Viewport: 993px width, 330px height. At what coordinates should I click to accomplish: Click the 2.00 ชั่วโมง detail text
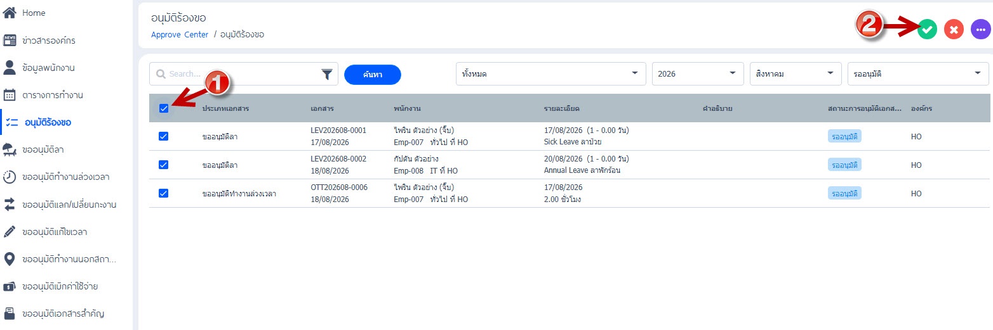coord(563,199)
